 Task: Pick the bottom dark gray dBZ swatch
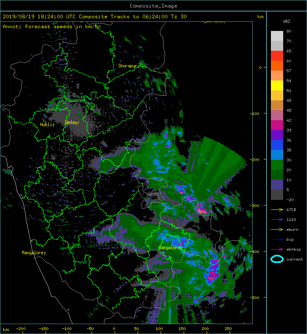click(277, 195)
